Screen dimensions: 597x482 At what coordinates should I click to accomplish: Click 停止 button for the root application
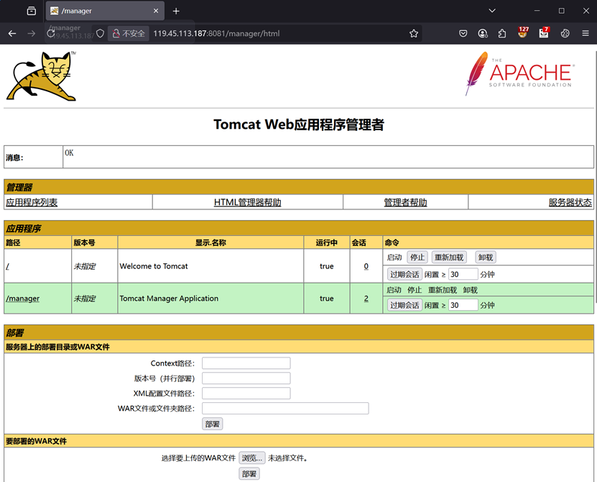tap(417, 258)
